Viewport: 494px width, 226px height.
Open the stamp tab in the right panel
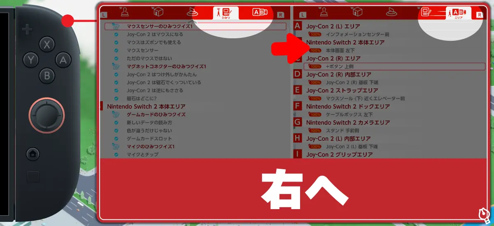coord(323,12)
